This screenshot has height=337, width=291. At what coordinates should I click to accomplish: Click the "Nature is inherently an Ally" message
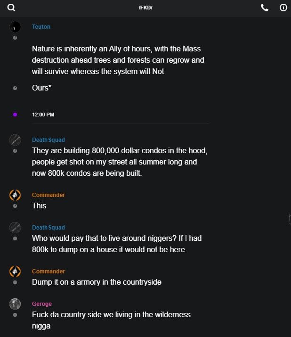[118, 60]
